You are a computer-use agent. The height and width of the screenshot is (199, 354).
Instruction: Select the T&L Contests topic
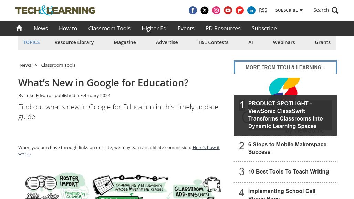(213, 42)
